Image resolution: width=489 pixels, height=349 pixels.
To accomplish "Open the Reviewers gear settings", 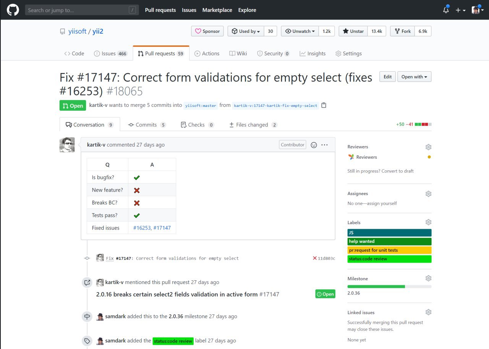I will 428,147.
